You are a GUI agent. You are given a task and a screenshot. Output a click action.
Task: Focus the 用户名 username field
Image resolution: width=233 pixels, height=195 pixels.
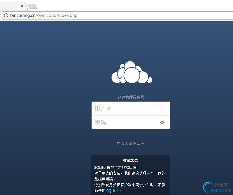(x=131, y=109)
